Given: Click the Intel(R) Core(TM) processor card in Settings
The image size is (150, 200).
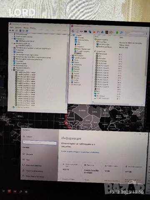Looking at the screenshot, I should tap(92, 172).
